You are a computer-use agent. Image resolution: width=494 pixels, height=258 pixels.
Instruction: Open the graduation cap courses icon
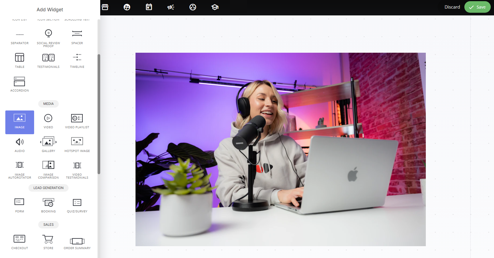(215, 7)
